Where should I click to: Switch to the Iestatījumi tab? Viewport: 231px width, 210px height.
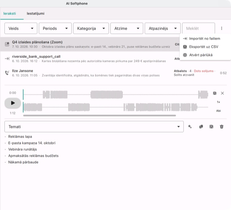pyautogui.click(x=35, y=13)
